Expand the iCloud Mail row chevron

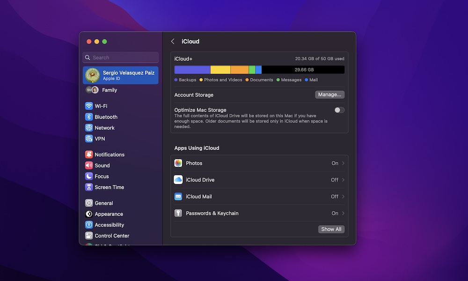[x=343, y=197]
